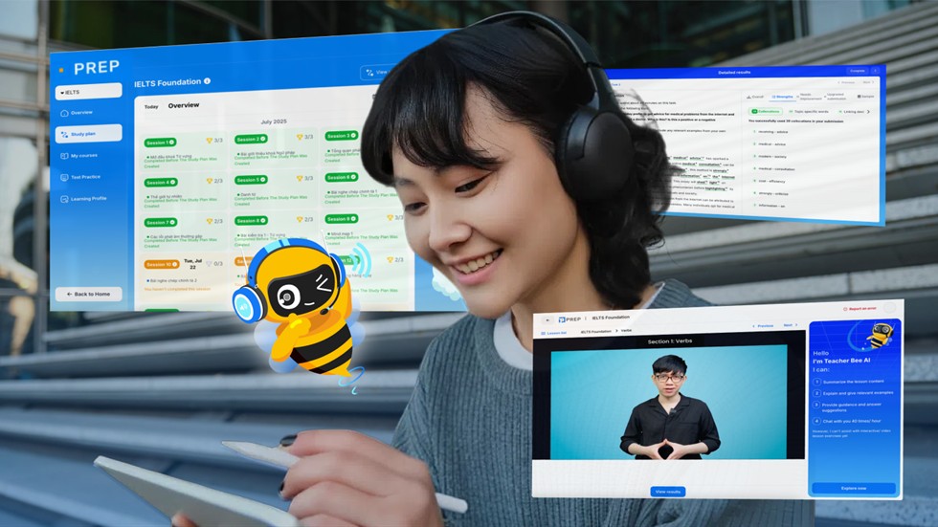
Task: Click the info icon beside IELTS Foundation
Action: click(x=207, y=81)
